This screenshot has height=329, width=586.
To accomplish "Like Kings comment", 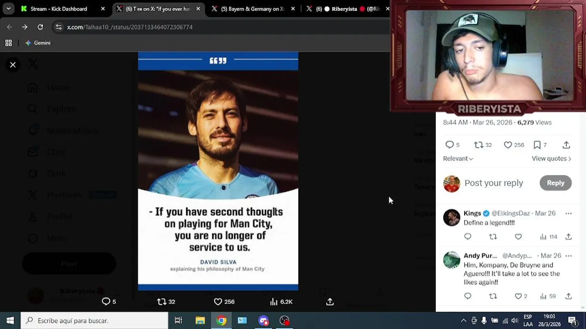I will pyautogui.click(x=518, y=237).
